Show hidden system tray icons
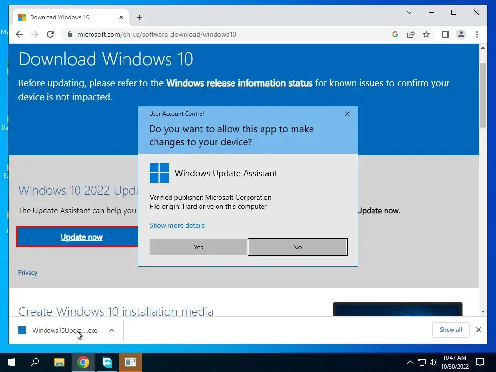 (410, 362)
